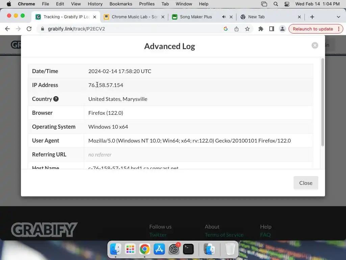Open the Chrome extensions puzzle icon
Screen dimensions: 346x260
tap(261, 29)
